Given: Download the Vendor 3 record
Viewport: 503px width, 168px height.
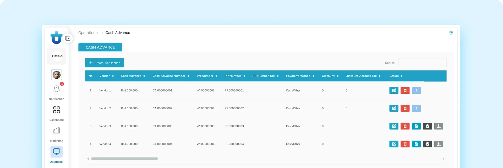Looking at the screenshot, I should 439,126.
